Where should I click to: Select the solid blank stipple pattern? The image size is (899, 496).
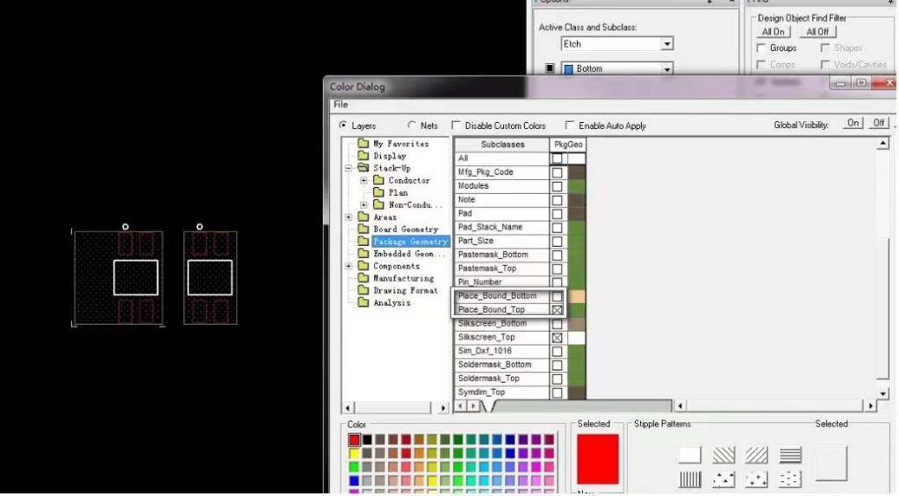click(690, 455)
